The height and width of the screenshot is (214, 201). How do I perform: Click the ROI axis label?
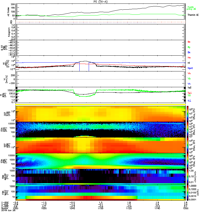[x=11, y=22]
